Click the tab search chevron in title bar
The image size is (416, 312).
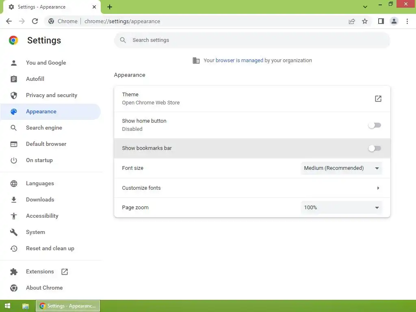(365, 7)
